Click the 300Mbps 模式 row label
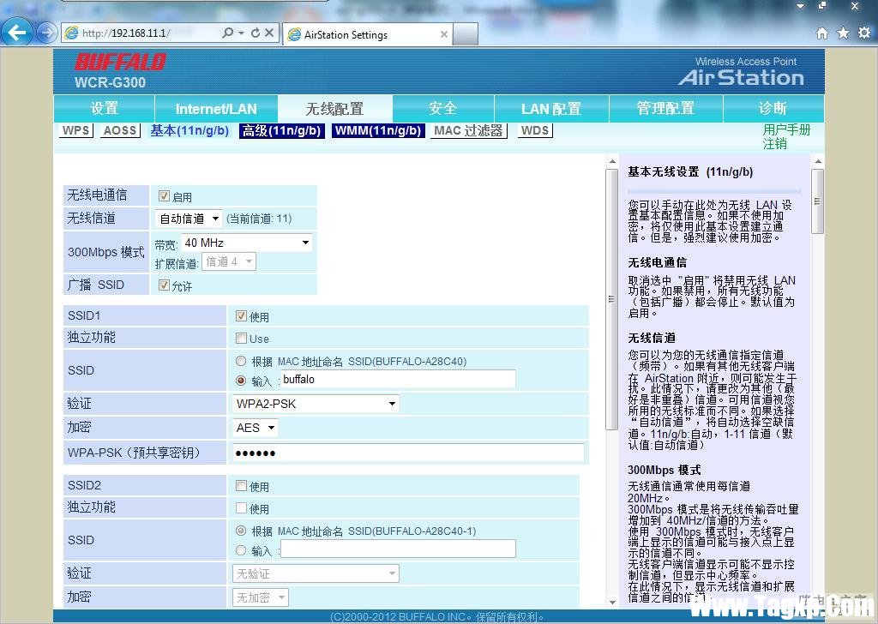This screenshot has width=878, height=624. 105,252
